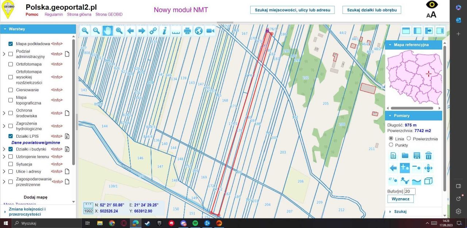The height and width of the screenshot is (228, 467).
Task: Select the zoom in magnifier tool
Action: 85,31
